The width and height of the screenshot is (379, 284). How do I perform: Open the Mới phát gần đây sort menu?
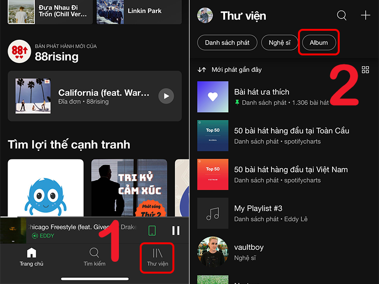(x=236, y=70)
